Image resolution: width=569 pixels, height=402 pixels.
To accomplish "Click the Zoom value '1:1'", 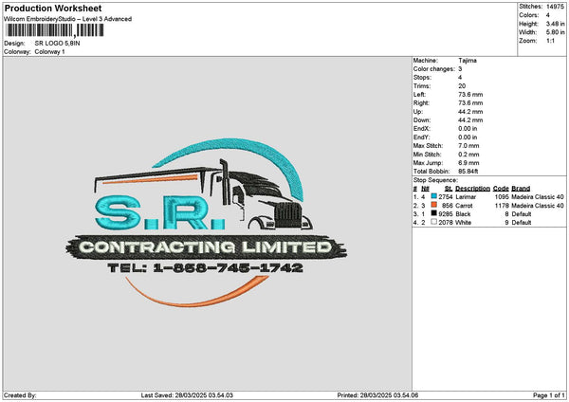I will pyautogui.click(x=550, y=41).
